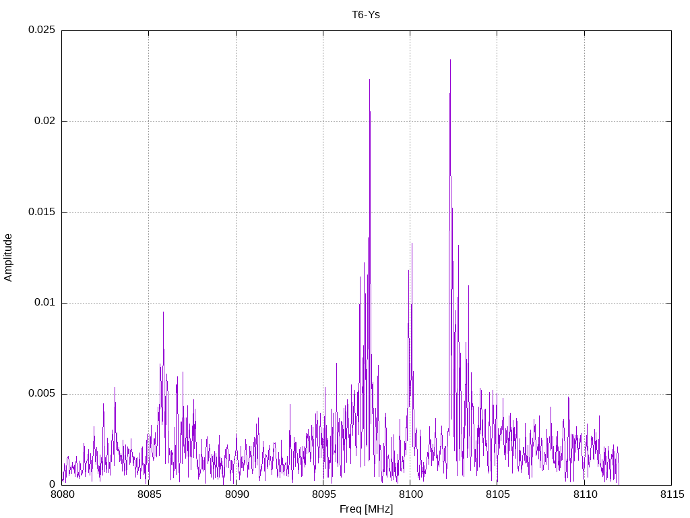Click the 8115 x-axis tick label
690x518 pixels.
click(671, 494)
